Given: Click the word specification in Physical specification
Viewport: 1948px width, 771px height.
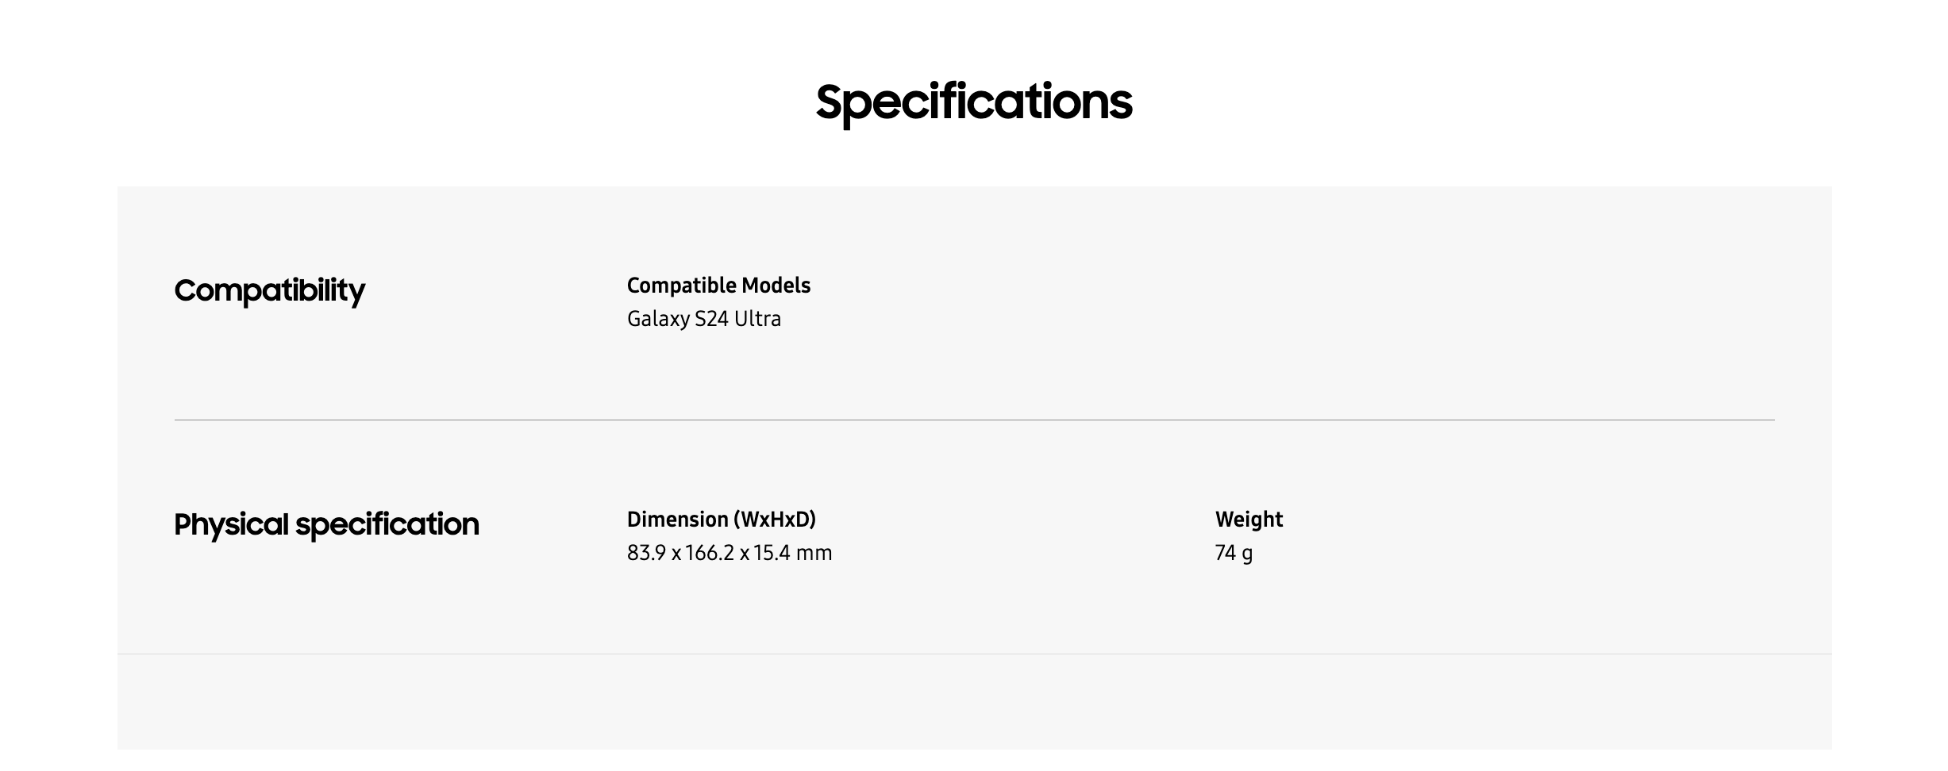Looking at the screenshot, I should tap(387, 524).
